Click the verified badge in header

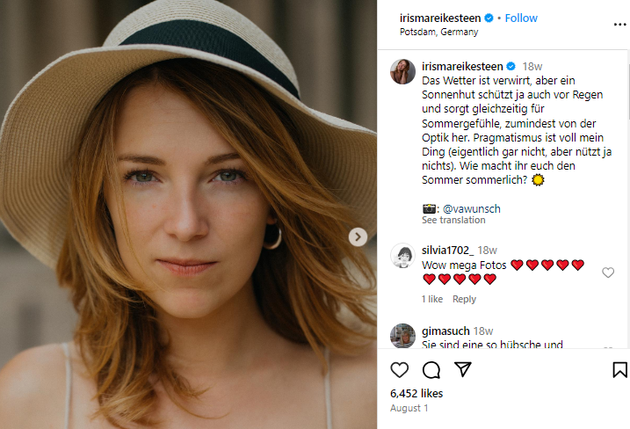pyautogui.click(x=489, y=18)
